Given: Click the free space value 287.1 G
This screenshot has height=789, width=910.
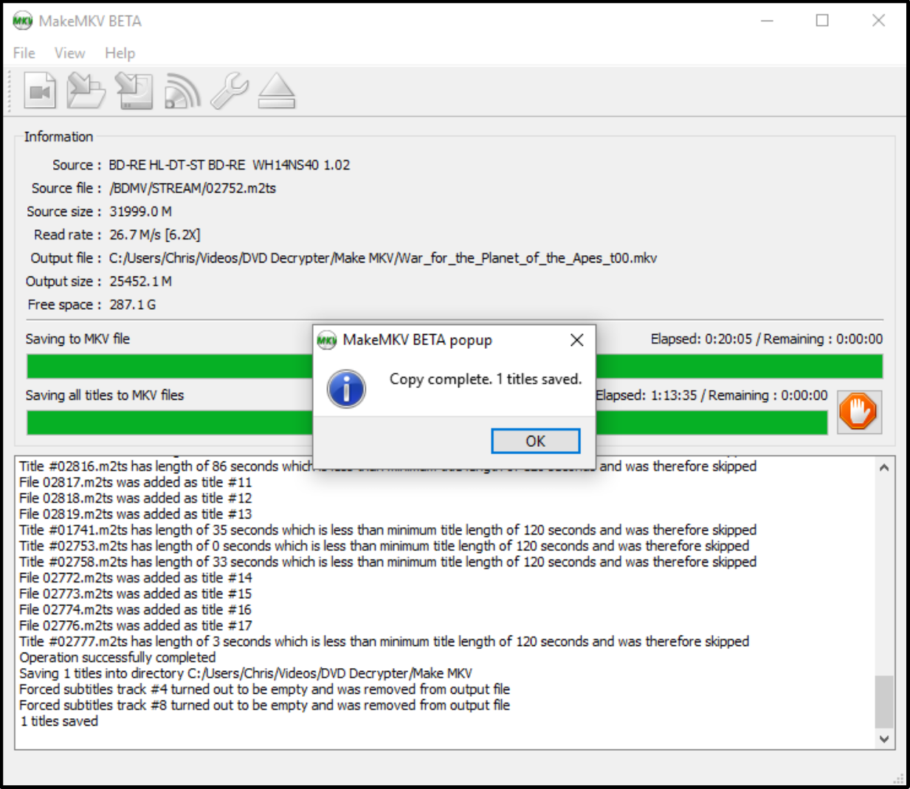Looking at the screenshot, I should pos(133,305).
